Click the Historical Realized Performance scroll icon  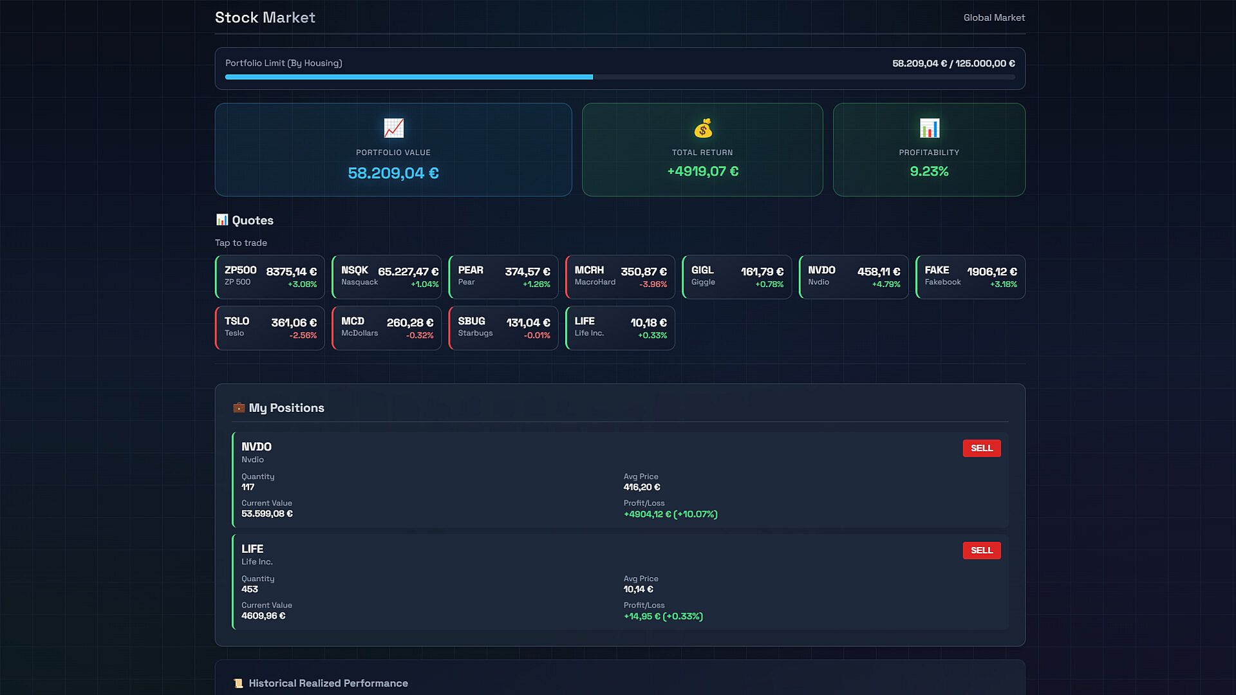(238, 683)
